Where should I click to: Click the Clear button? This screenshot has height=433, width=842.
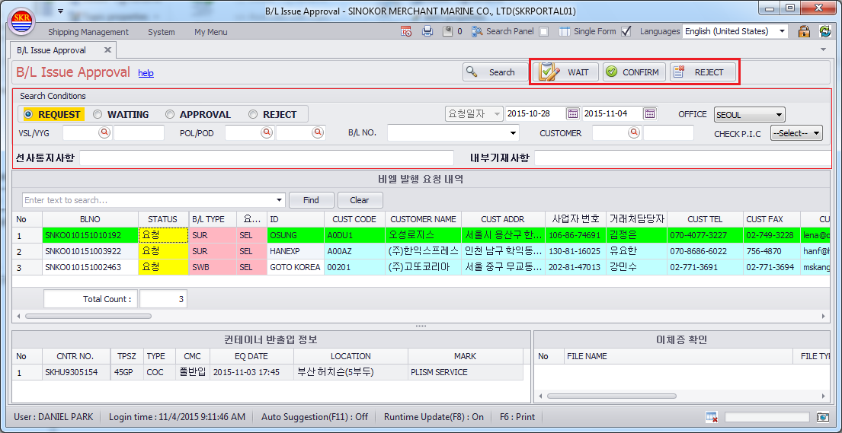[360, 200]
